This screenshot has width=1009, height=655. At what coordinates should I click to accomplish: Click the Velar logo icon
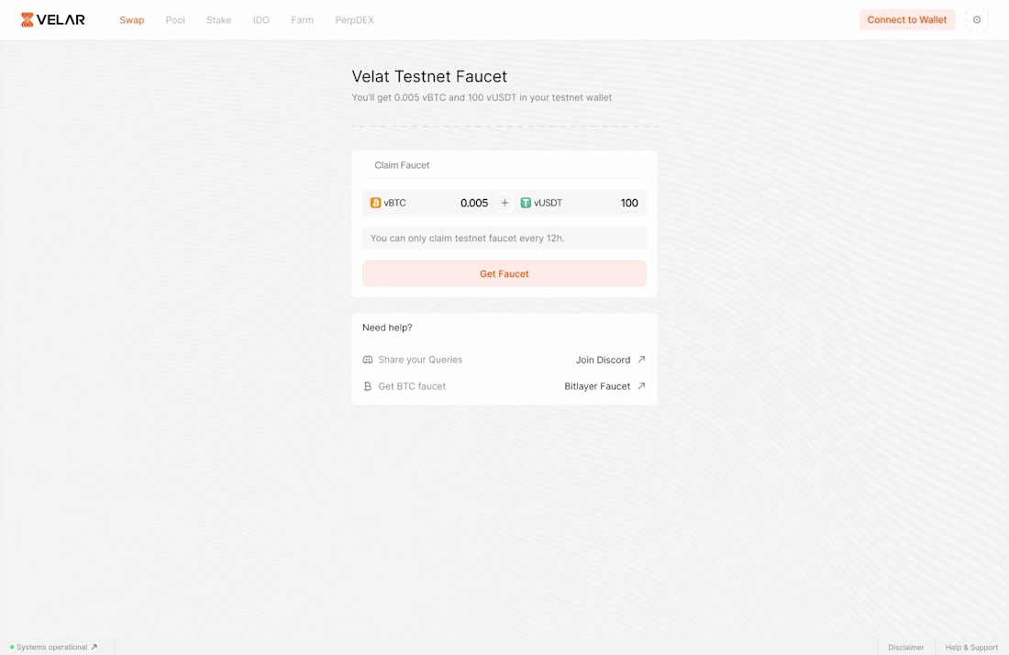[x=27, y=20]
